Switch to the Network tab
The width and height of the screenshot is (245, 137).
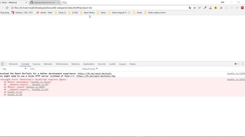[48, 64]
